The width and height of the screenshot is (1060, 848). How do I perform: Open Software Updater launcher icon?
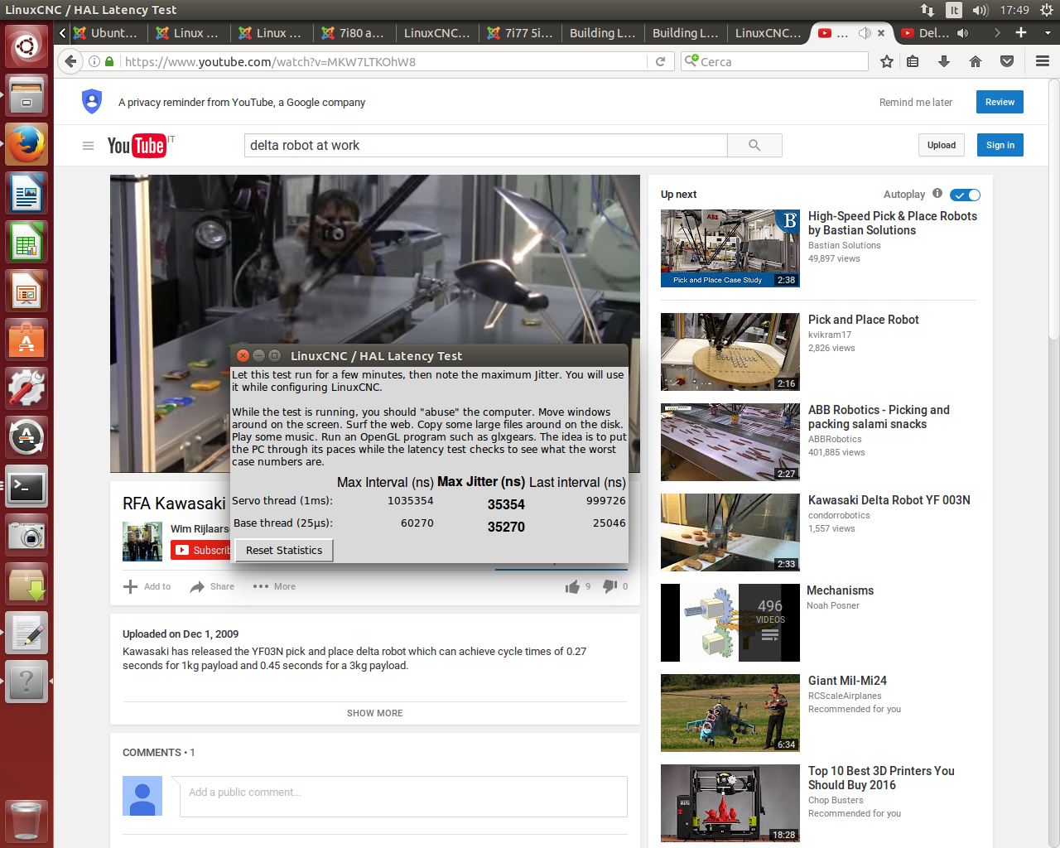pos(26,438)
